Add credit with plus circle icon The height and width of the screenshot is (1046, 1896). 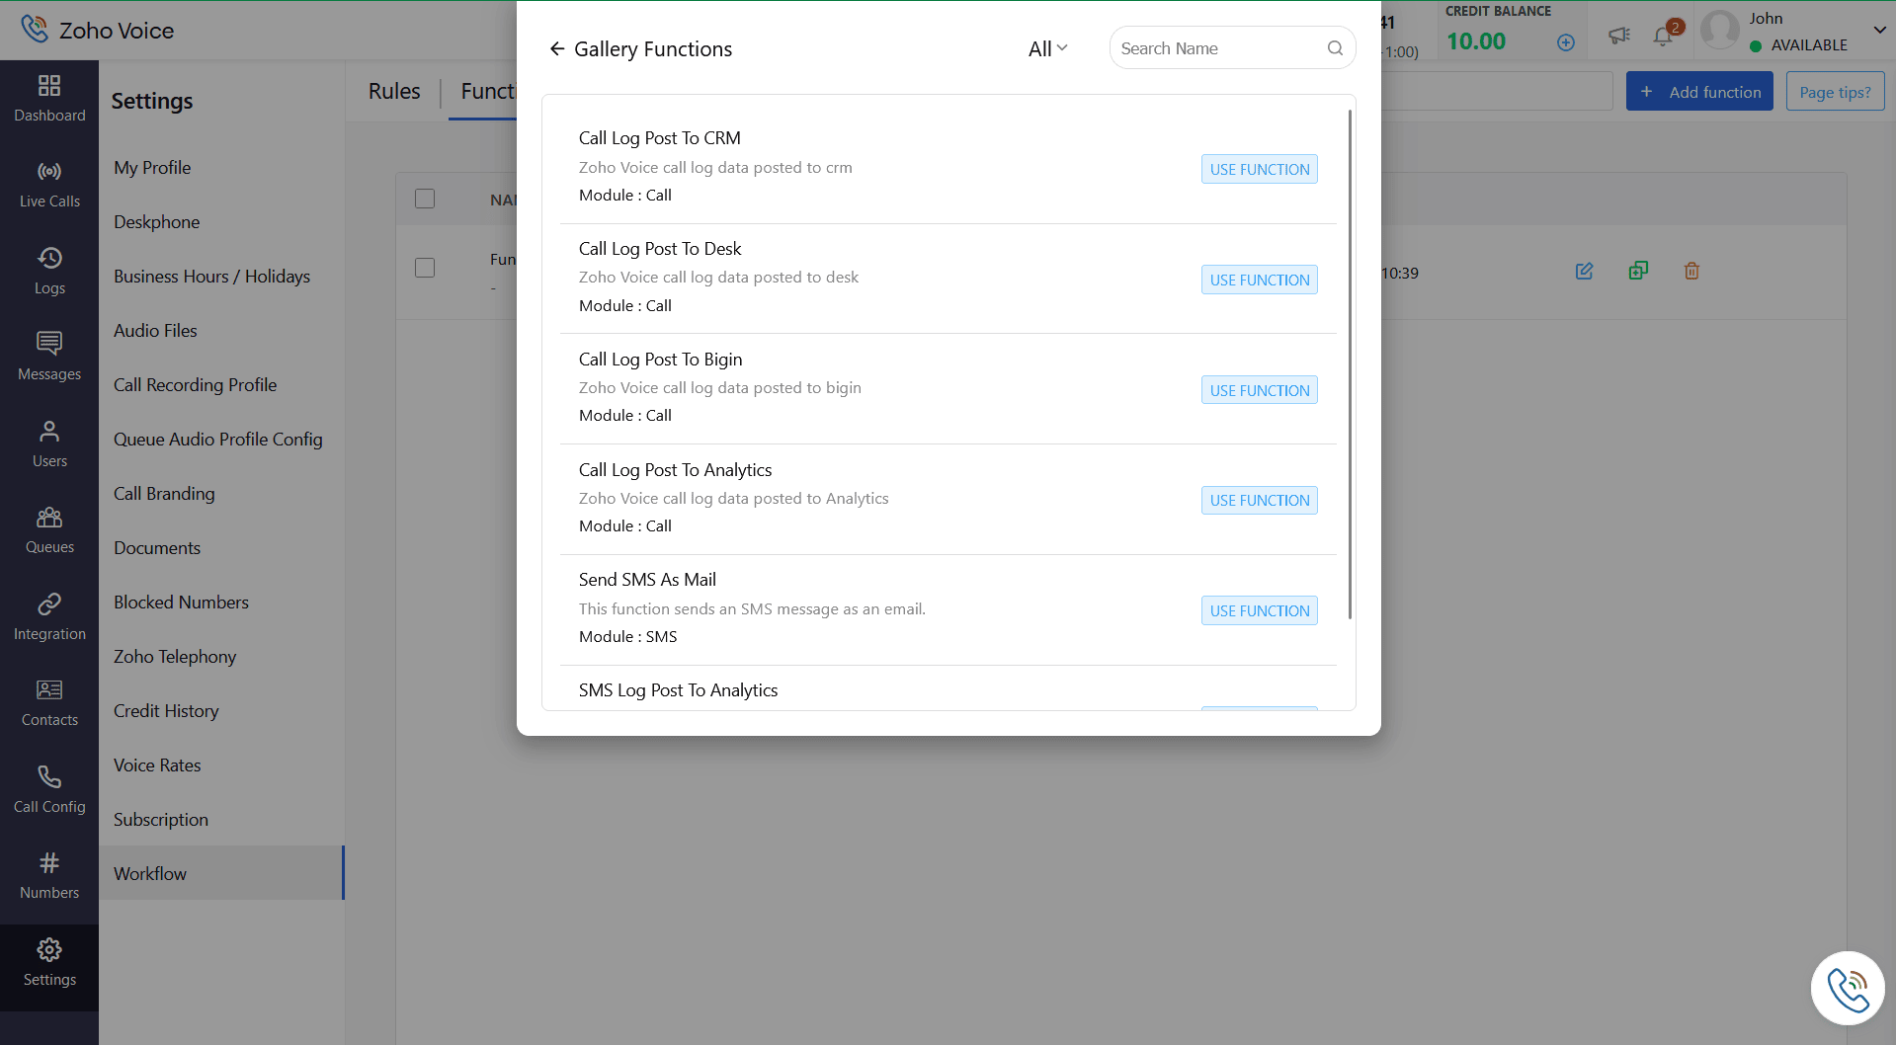coord(1566,42)
